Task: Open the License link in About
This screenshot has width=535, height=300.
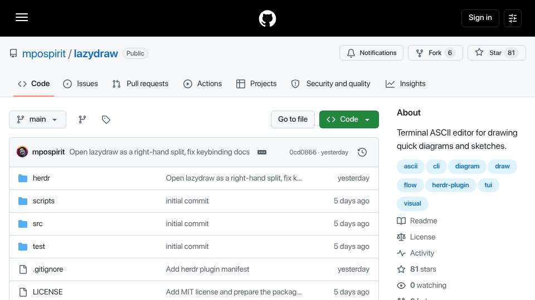Action: pyautogui.click(x=416, y=237)
